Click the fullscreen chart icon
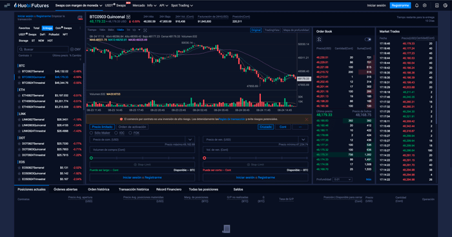 tap(145, 30)
